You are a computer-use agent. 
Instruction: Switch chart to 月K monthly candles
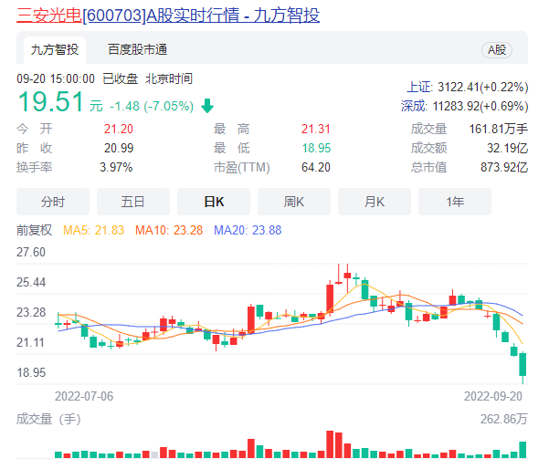(x=375, y=202)
